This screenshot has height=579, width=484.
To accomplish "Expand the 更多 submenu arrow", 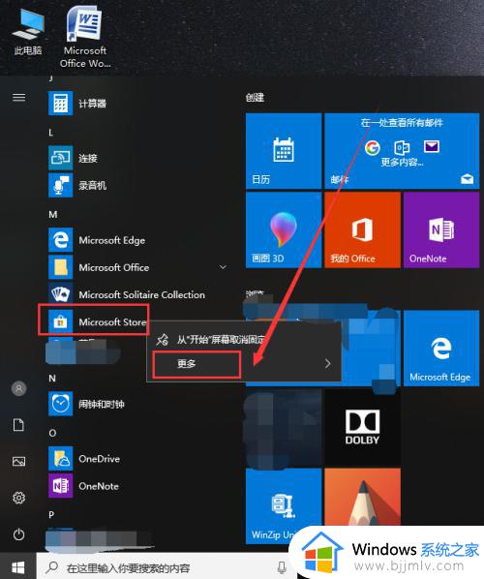I will 328,364.
